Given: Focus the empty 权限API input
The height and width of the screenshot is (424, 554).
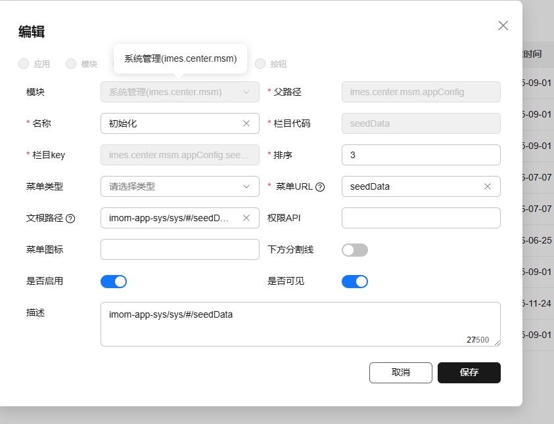Looking at the screenshot, I should [421, 218].
